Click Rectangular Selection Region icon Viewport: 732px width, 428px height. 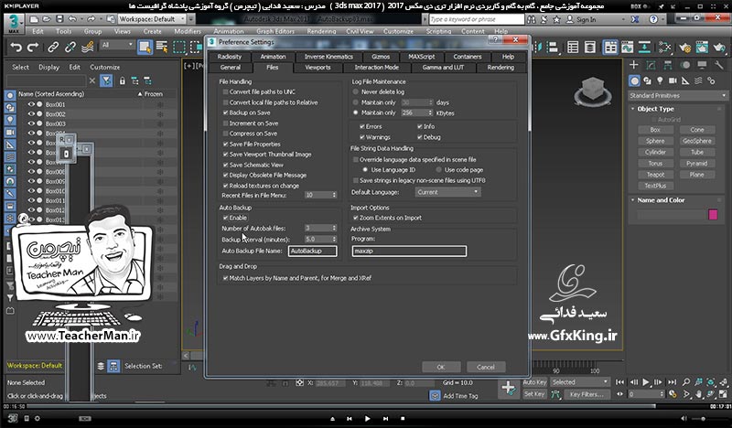click(179, 48)
